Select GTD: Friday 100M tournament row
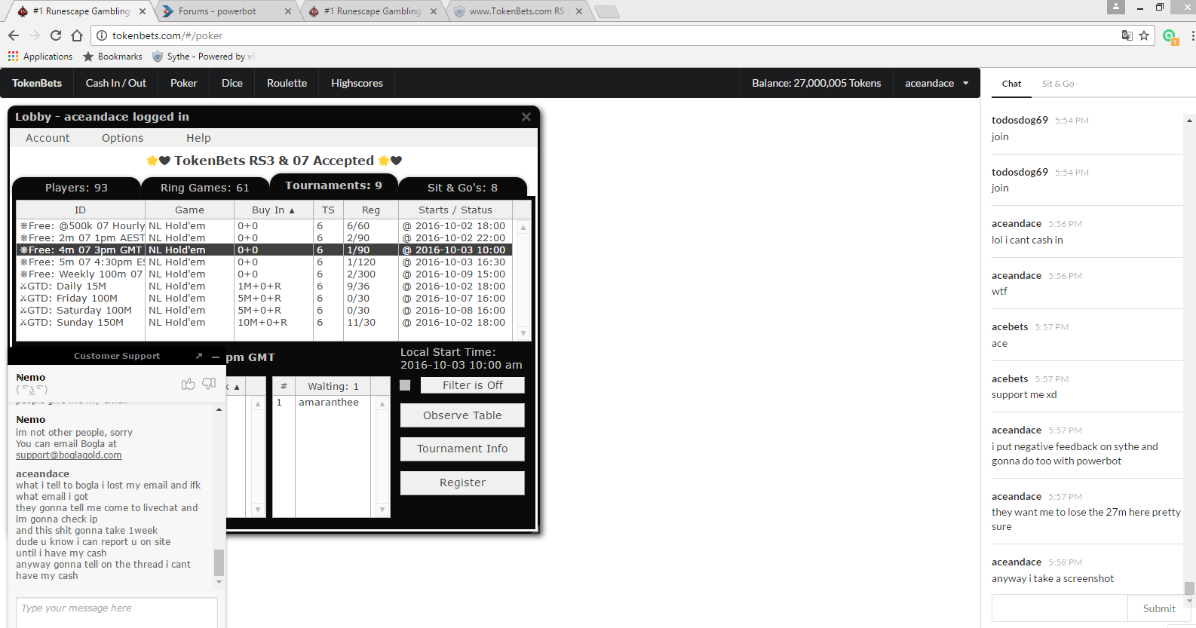This screenshot has width=1196, height=628. pyautogui.click(x=264, y=299)
